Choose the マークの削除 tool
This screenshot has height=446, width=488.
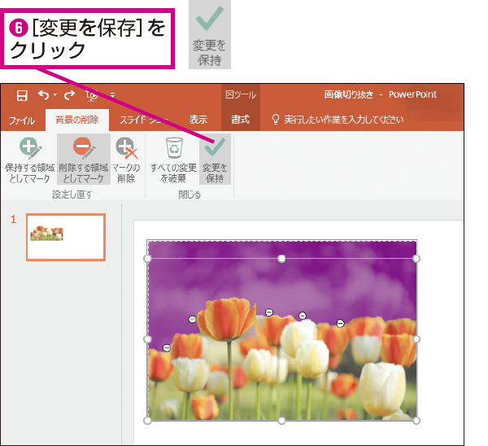(x=126, y=160)
